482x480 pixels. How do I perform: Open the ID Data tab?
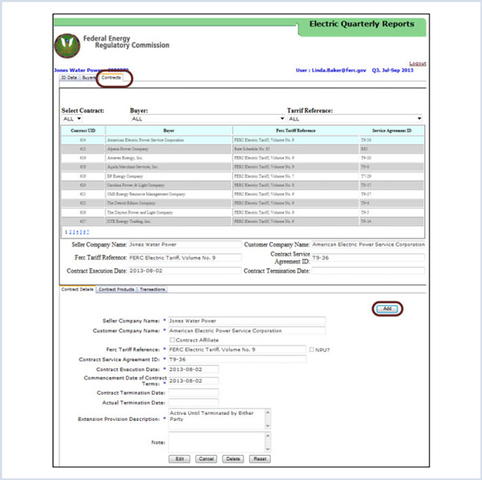click(x=69, y=78)
